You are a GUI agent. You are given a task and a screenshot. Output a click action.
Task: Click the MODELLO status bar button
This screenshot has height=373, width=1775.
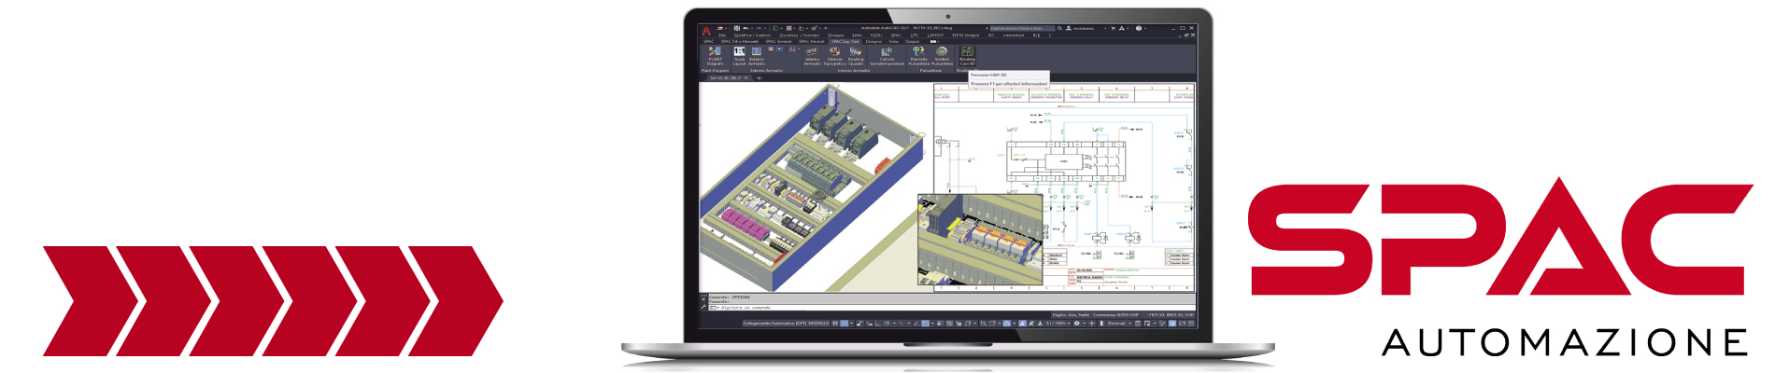(x=818, y=324)
